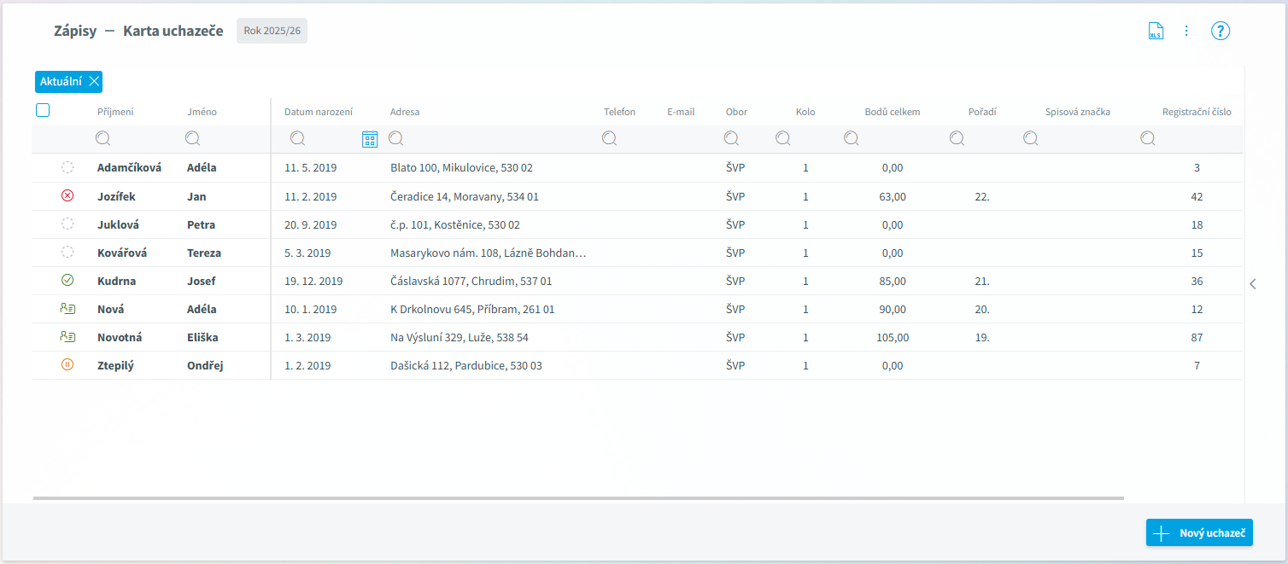This screenshot has height=564, width=1288.
Task: Select the surname Novotná
Action: click(x=120, y=337)
